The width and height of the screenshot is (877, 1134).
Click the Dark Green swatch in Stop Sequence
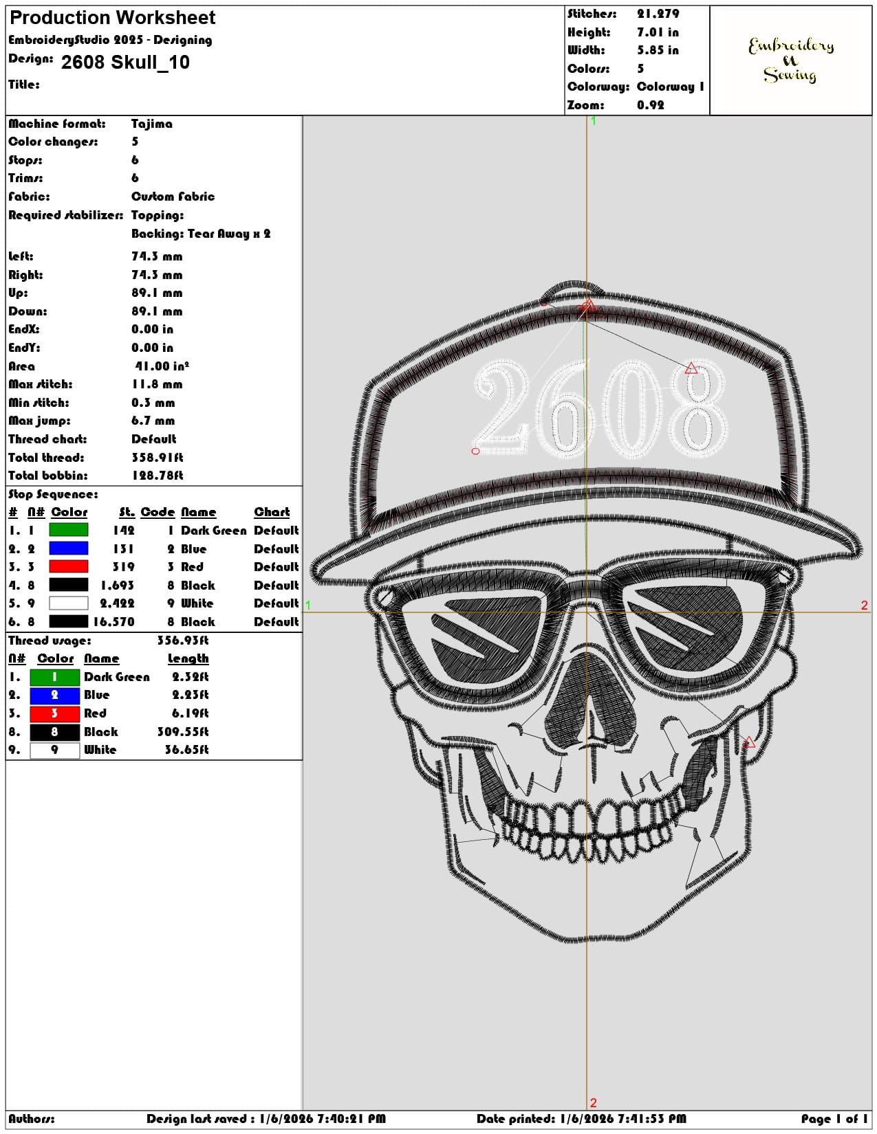[68, 530]
